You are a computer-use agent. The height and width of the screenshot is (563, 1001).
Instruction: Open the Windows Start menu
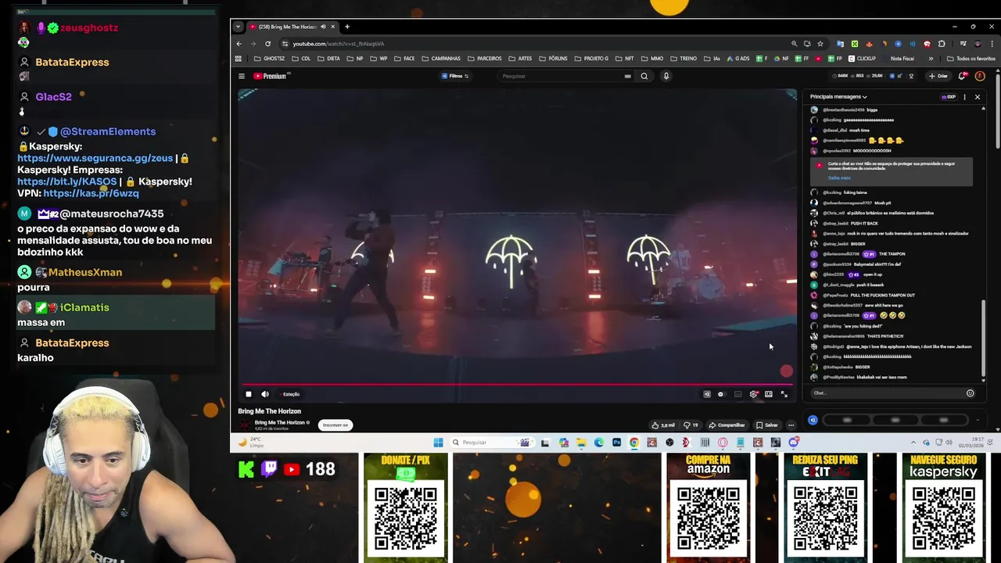point(438,443)
